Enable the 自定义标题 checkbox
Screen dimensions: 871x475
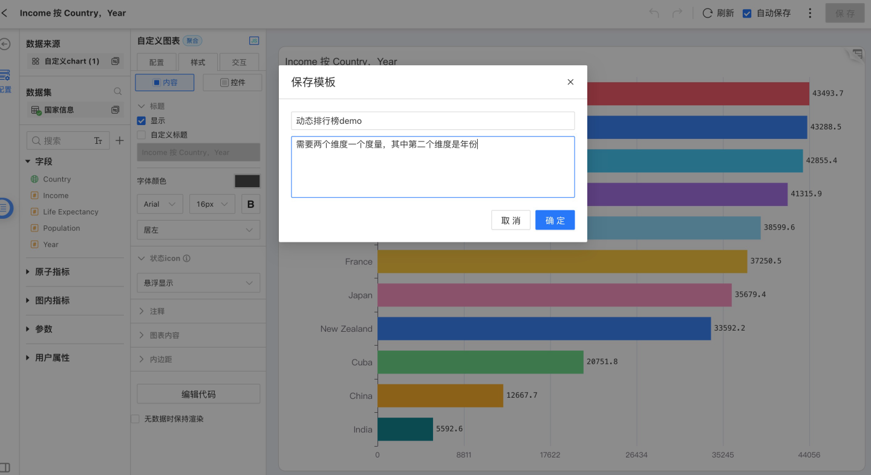(x=142, y=135)
